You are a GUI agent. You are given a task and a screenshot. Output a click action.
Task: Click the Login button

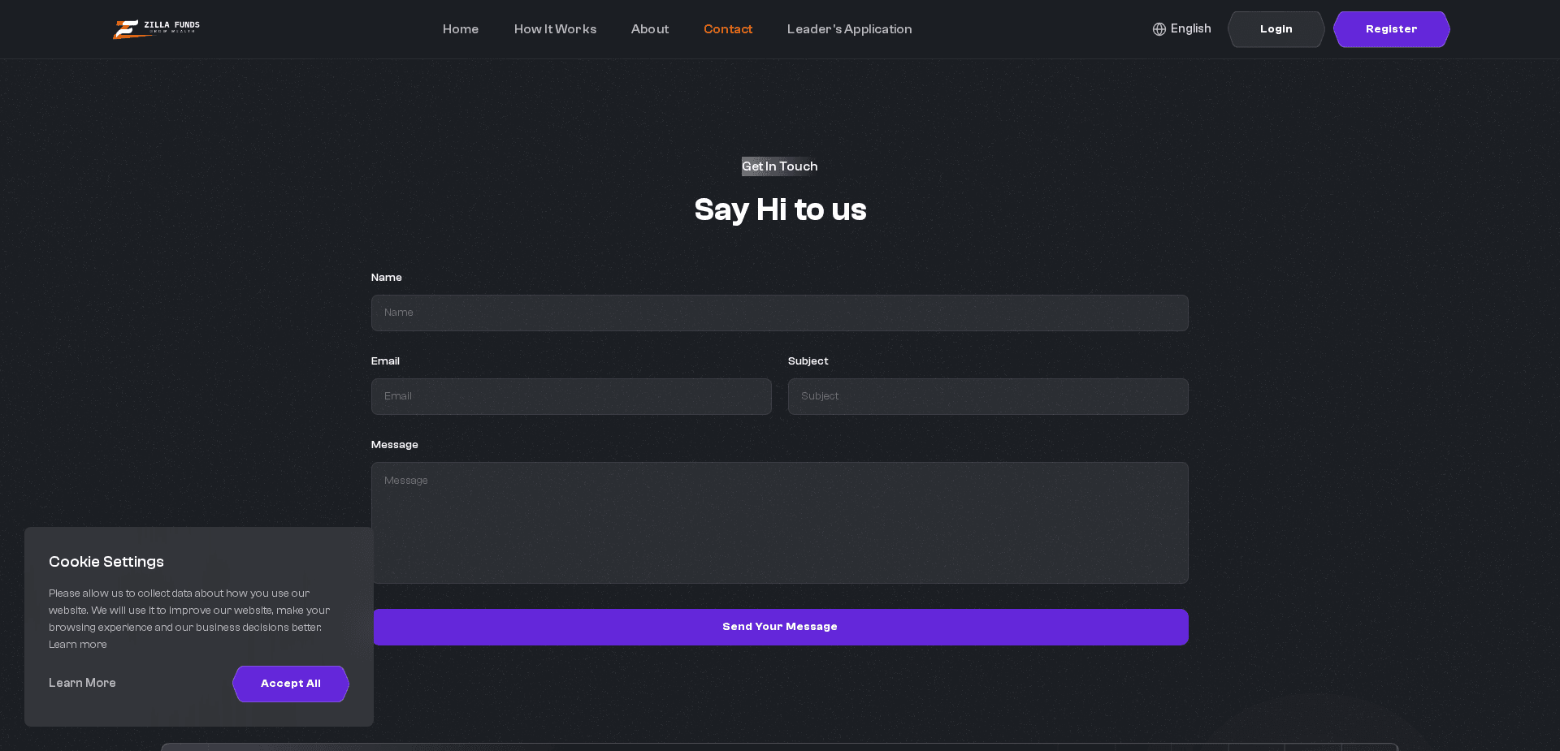click(1276, 29)
